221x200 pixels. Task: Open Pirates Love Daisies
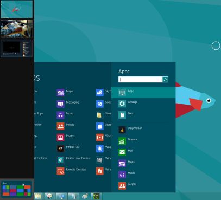pos(60,160)
